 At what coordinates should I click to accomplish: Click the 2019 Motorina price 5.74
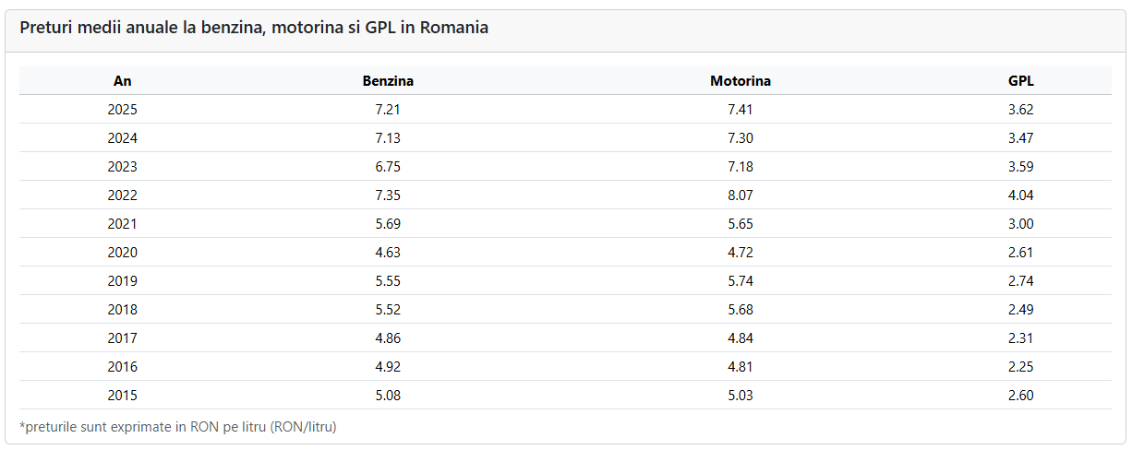tap(740, 281)
